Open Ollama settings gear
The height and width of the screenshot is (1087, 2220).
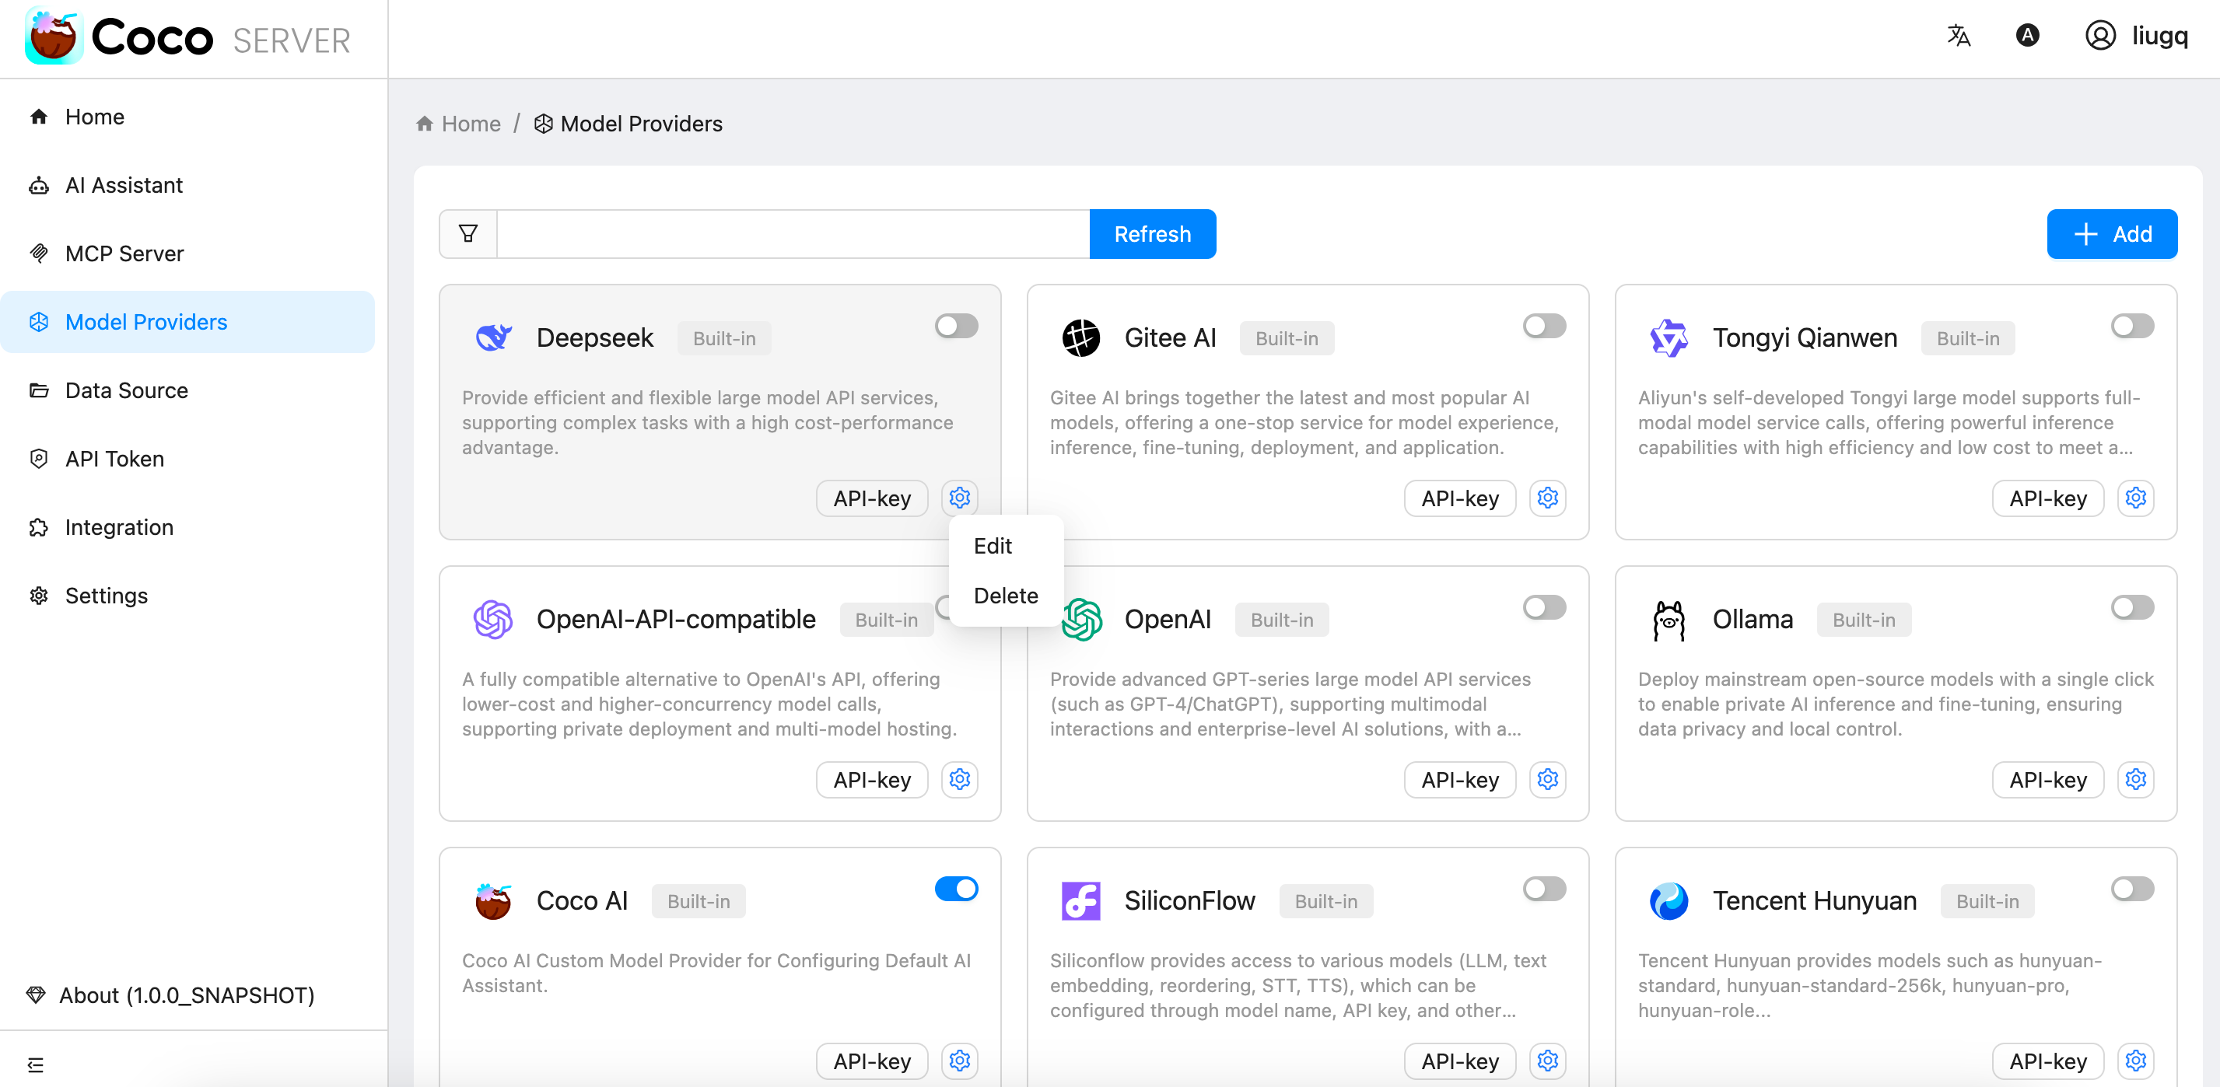(x=2134, y=780)
